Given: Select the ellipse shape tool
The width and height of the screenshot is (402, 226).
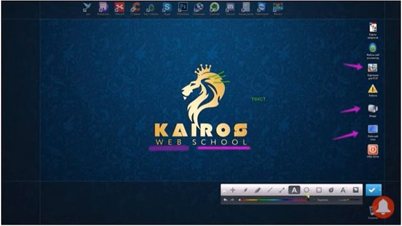Looking at the screenshot, I should (x=307, y=190).
